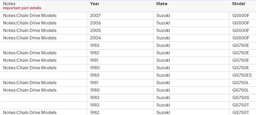This screenshot has height=115, width=256.
Task: Click GS750T model in the 1983 row
Action: tap(241, 105)
